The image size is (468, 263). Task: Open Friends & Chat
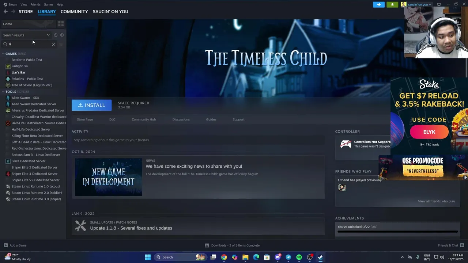click(x=451, y=245)
